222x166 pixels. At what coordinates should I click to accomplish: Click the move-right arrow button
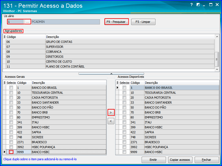pos(111,112)
